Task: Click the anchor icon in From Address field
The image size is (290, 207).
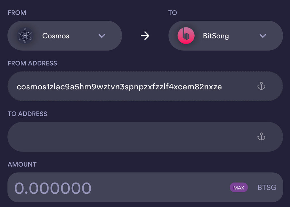Action: (x=261, y=86)
